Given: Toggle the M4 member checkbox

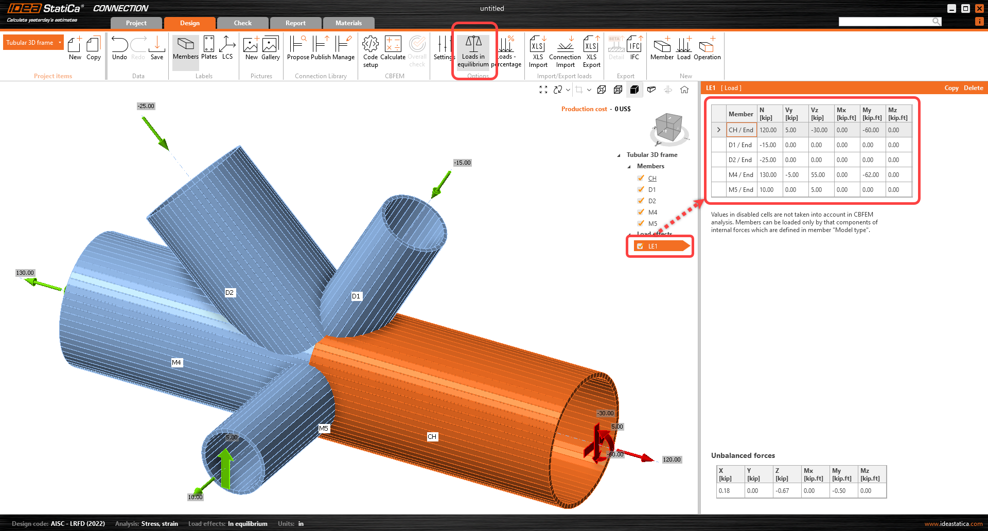Looking at the screenshot, I should (641, 212).
